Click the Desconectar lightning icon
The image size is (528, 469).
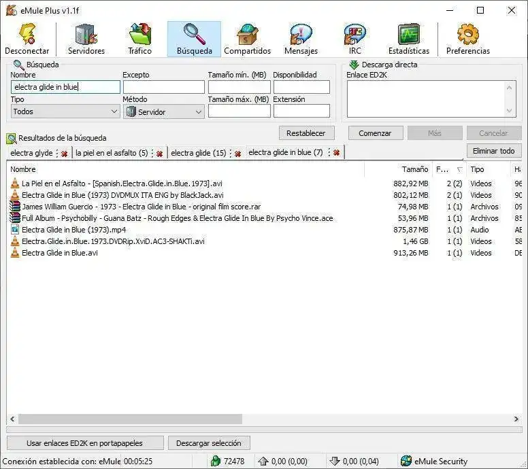coord(28,33)
